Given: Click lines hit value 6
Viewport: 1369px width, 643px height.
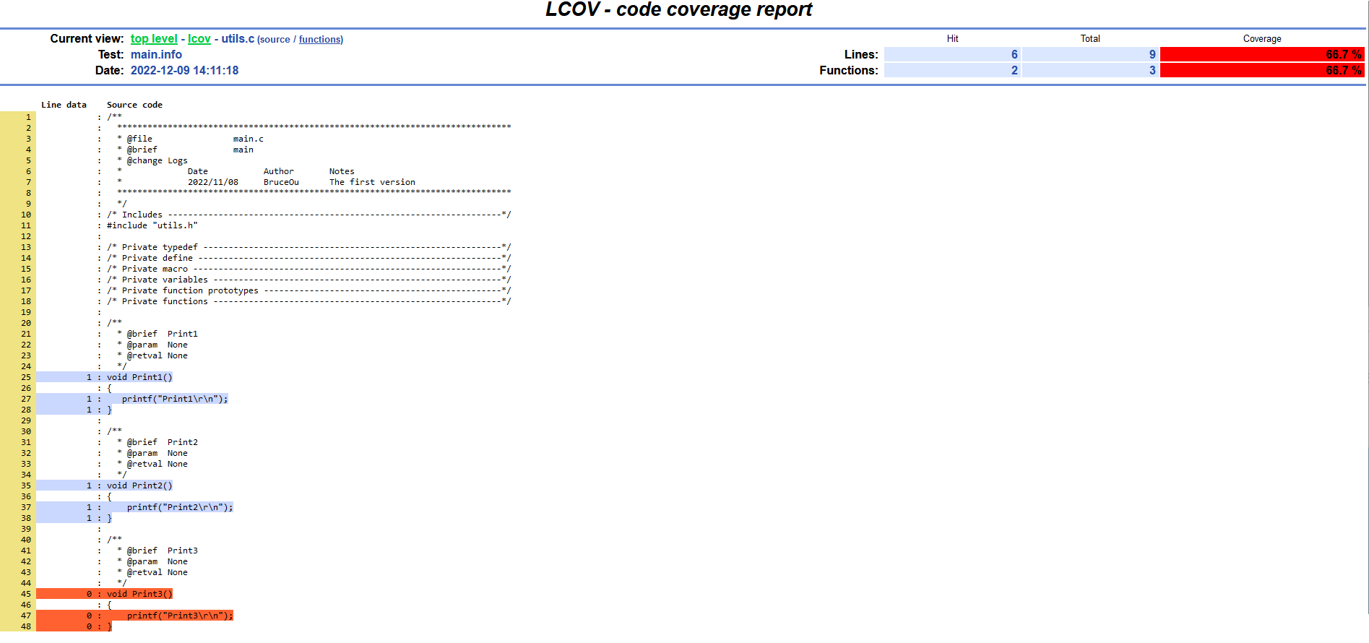Looking at the screenshot, I should [952, 55].
